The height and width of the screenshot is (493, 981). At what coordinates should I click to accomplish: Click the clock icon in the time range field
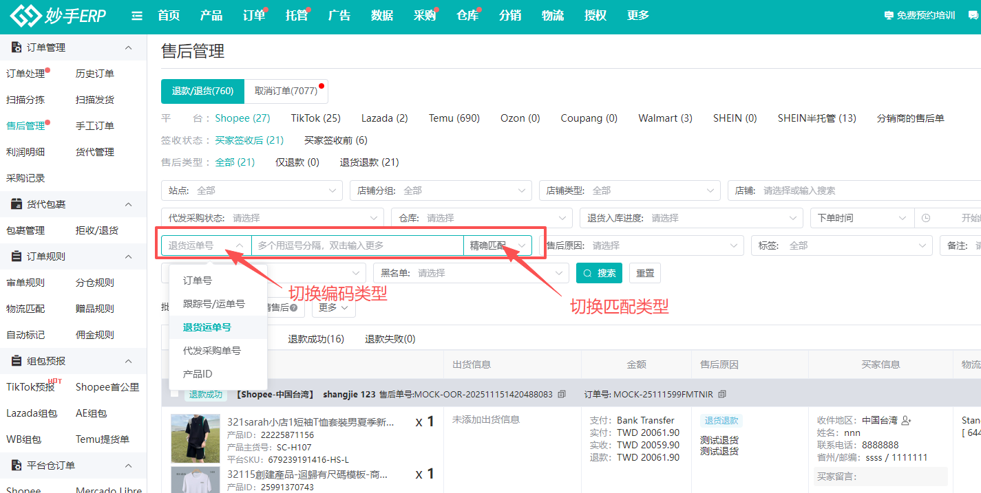(x=926, y=218)
